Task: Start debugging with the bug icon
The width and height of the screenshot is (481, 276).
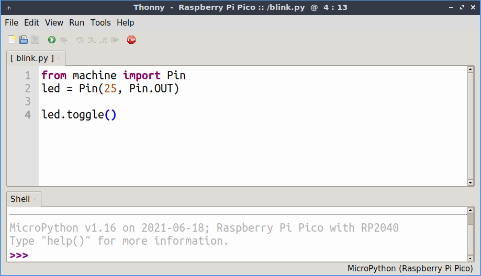Action: click(63, 40)
